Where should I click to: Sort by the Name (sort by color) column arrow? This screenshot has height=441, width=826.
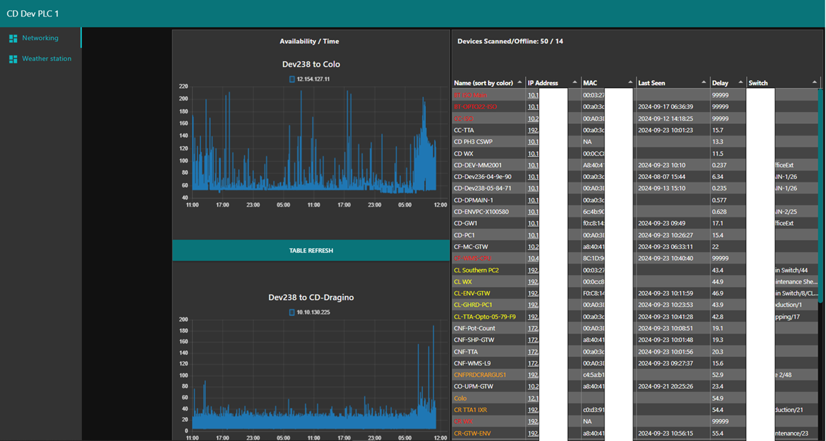point(520,83)
